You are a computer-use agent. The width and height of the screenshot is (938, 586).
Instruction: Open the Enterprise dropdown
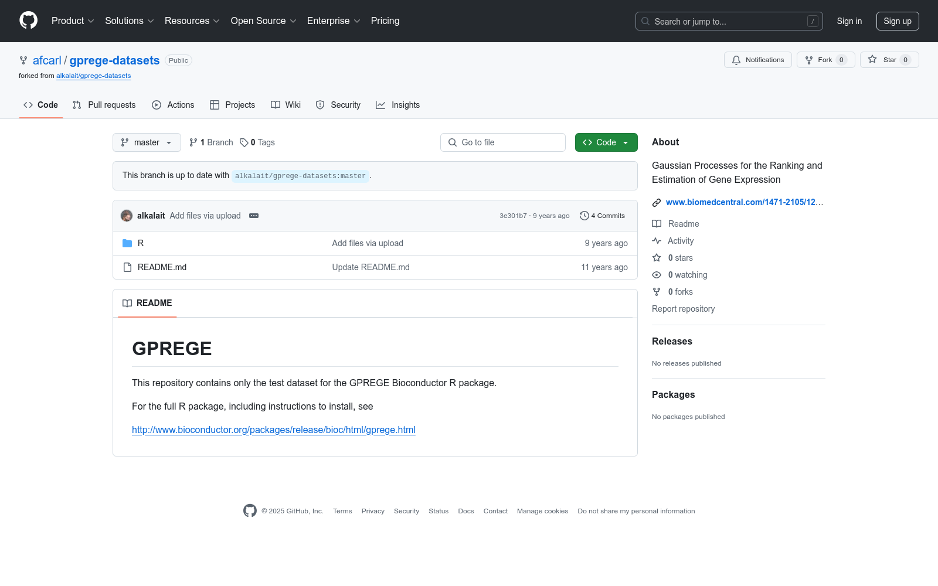click(334, 21)
